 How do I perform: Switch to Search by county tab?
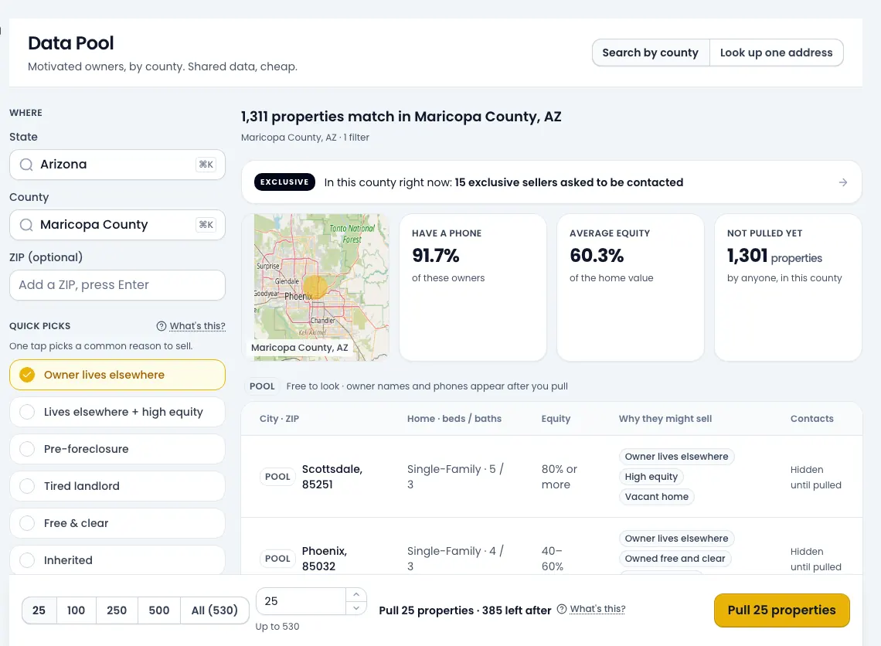pos(651,53)
